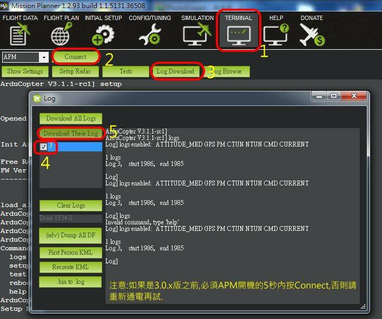The height and width of the screenshot is (319, 382).
Task: Open Config/Tuning wrench icon
Action: 150,35
